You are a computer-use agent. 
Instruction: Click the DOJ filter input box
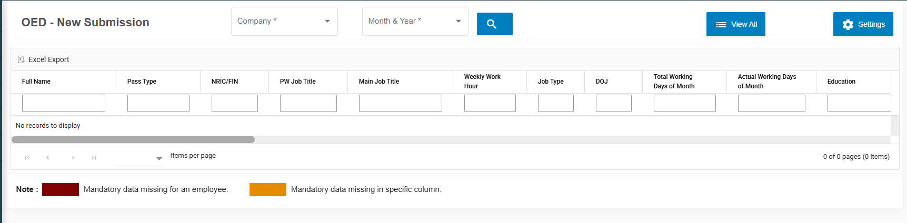tap(613, 103)
